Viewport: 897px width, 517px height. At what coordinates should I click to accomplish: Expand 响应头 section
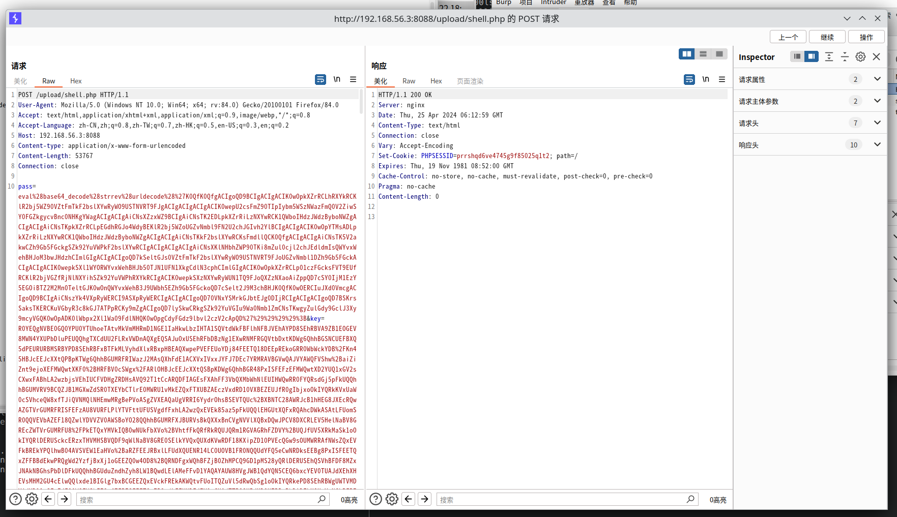877,144
